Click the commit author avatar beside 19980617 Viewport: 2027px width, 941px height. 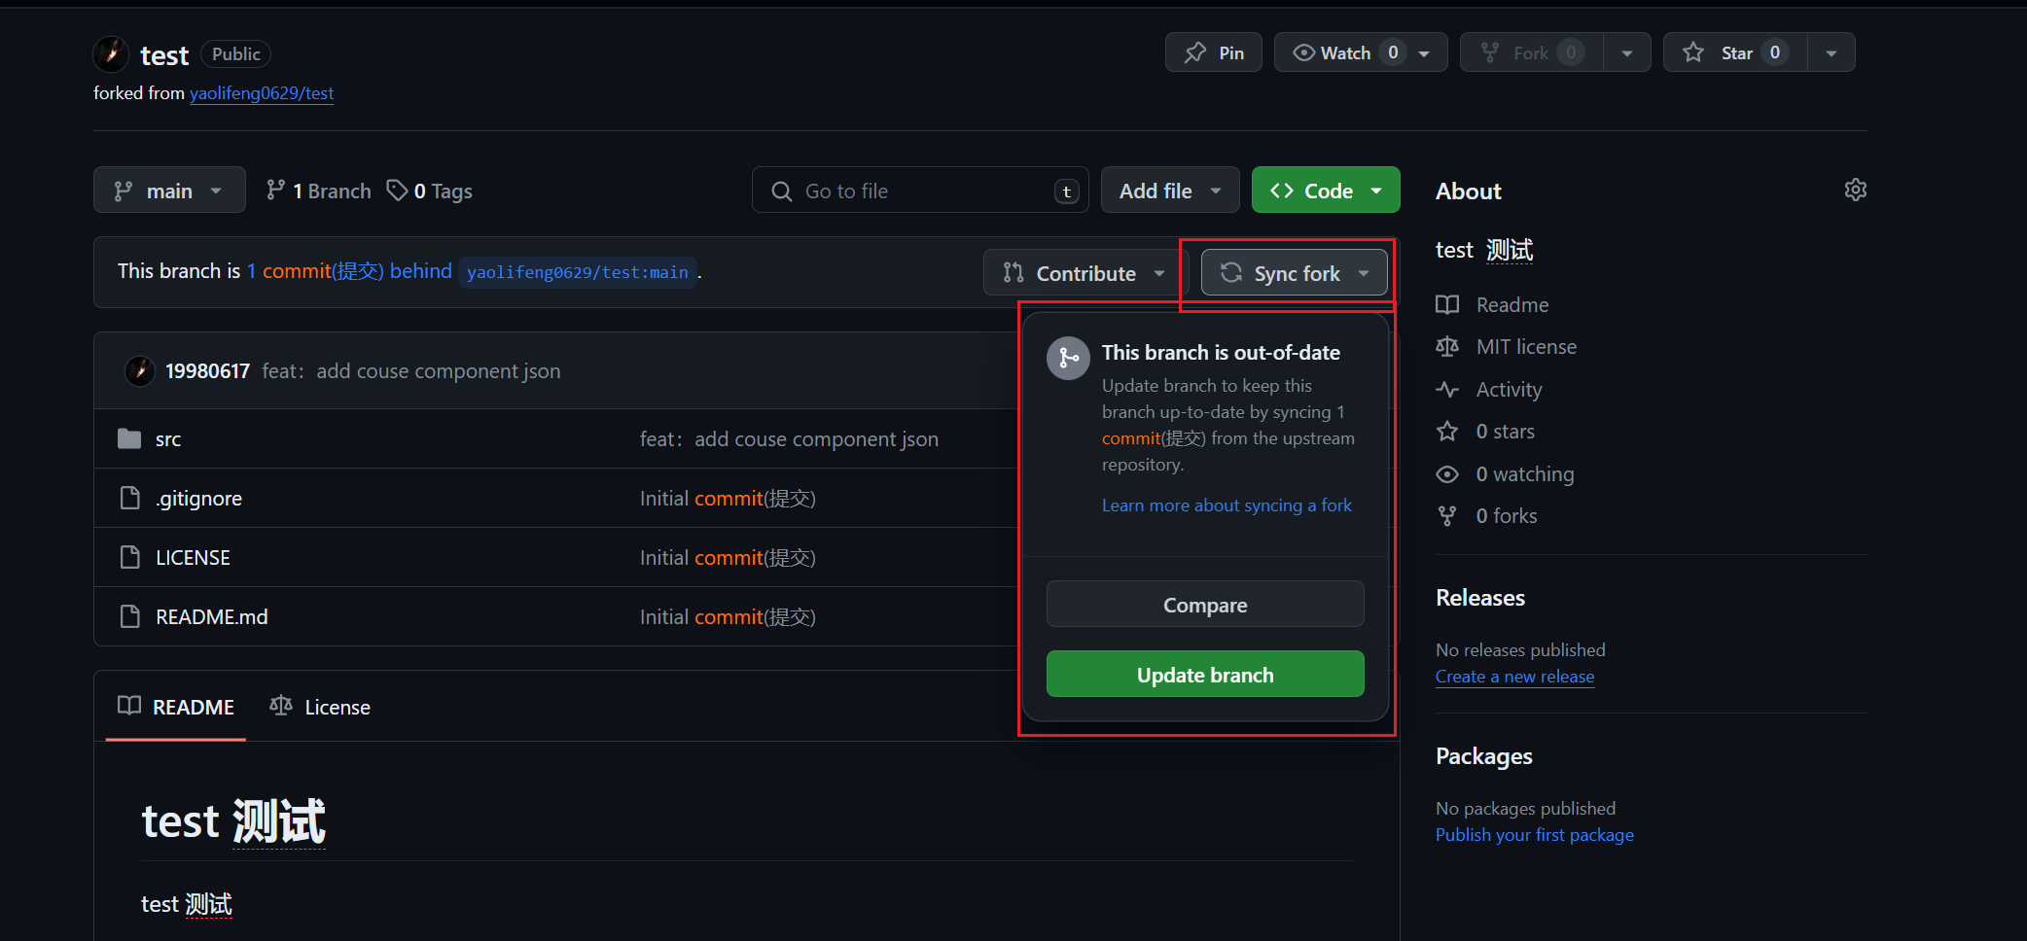click(140, 370)
